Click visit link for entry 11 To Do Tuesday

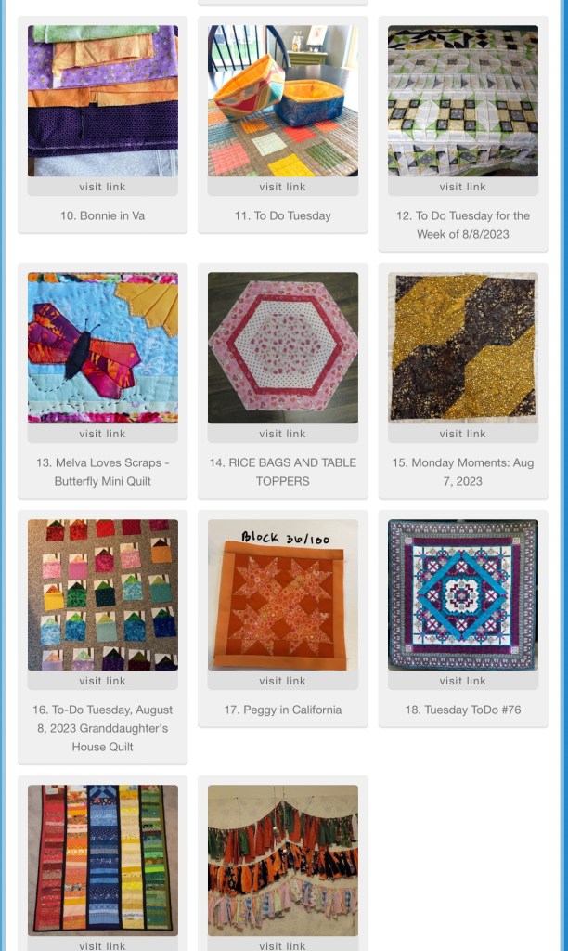coord(282,187)
